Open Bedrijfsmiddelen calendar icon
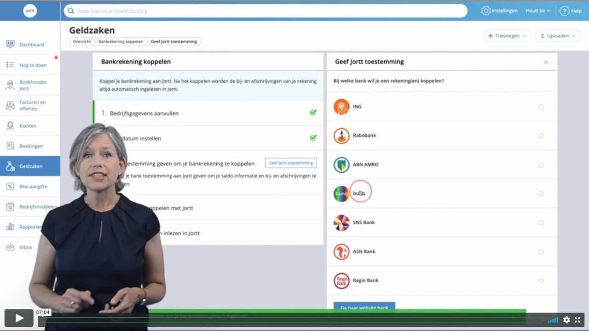 coord(10,206)
